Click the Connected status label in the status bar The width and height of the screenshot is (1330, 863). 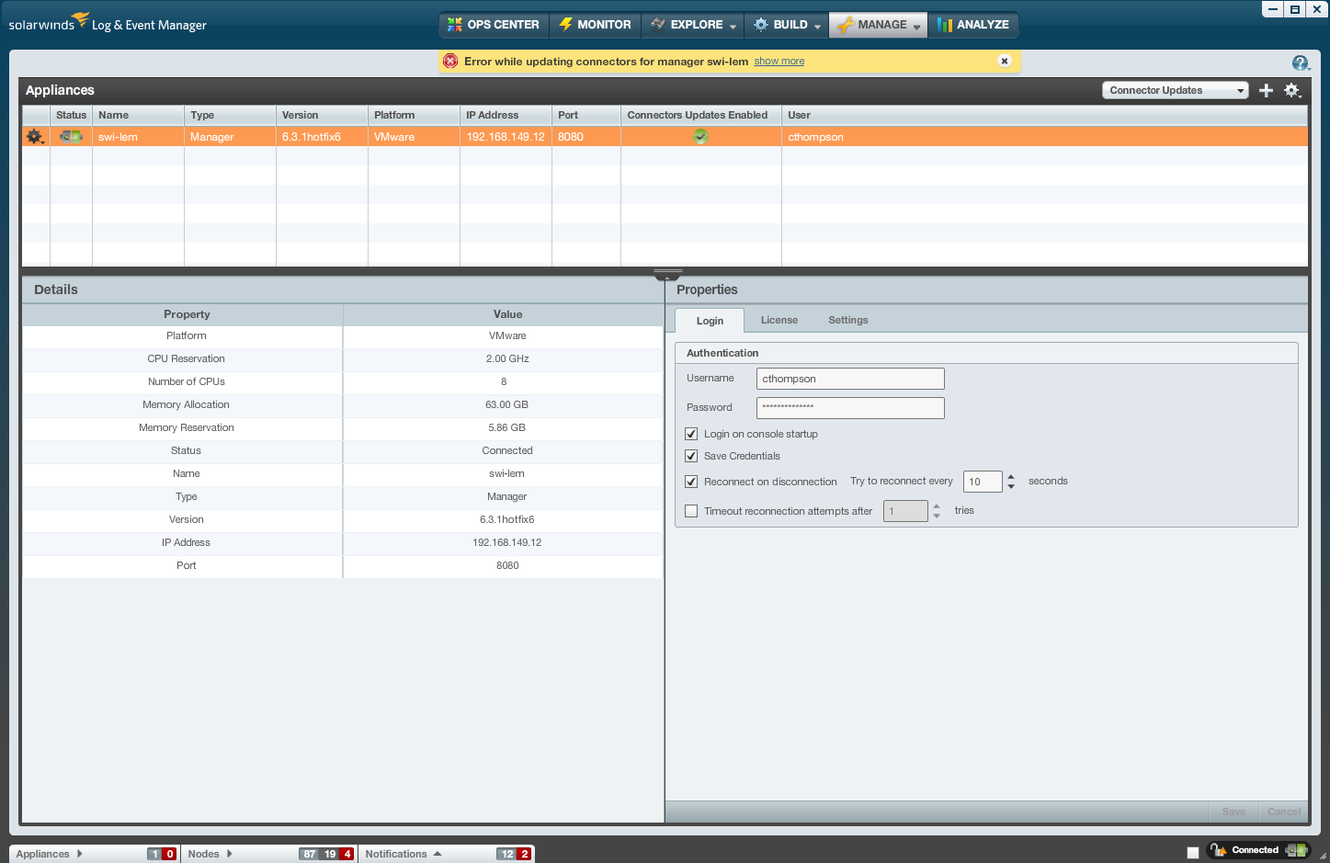point(1255,850)
